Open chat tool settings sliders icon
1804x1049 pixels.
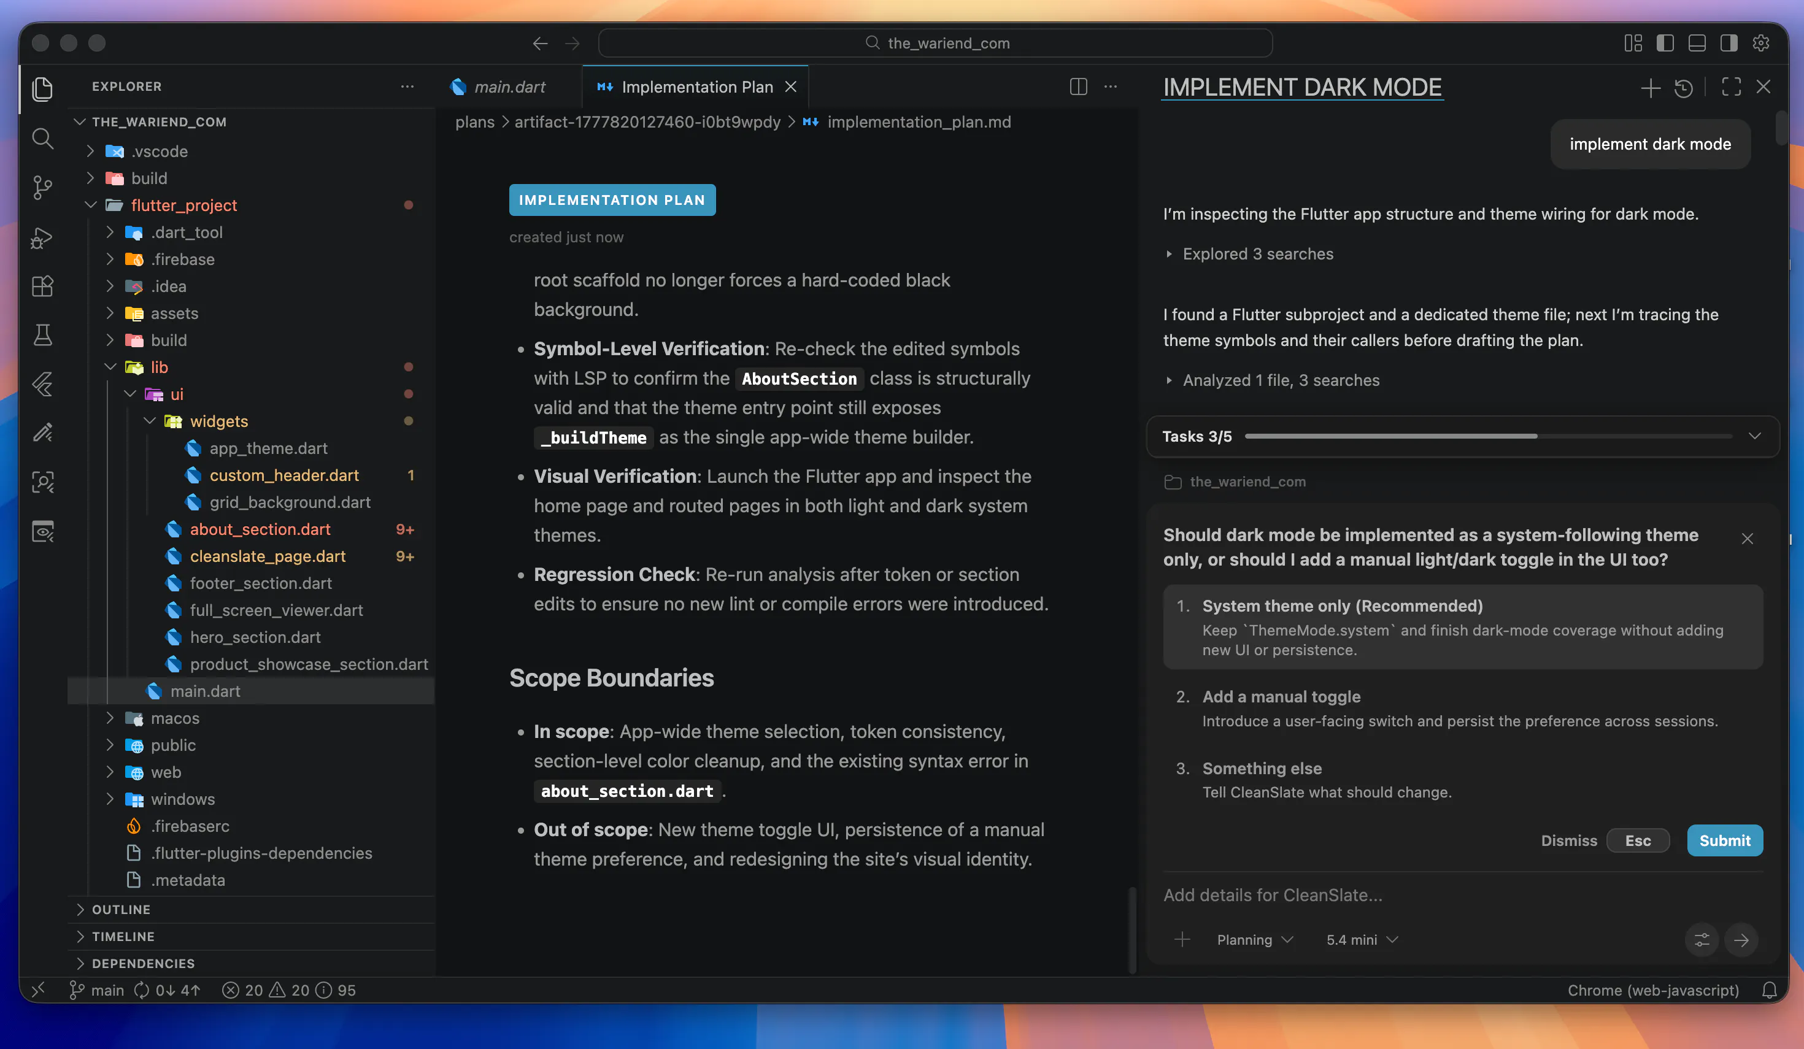point(1702,940)
